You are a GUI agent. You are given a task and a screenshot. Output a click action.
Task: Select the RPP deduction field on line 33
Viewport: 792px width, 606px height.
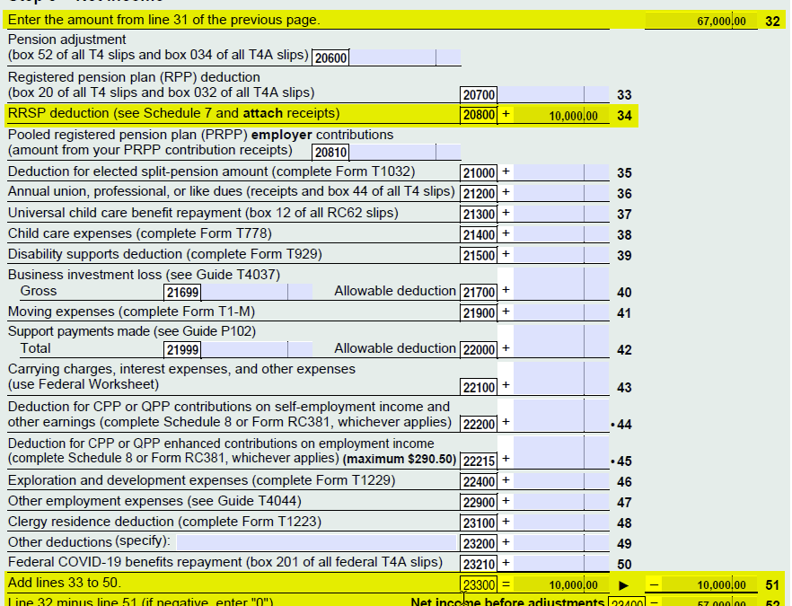(553, 94)
